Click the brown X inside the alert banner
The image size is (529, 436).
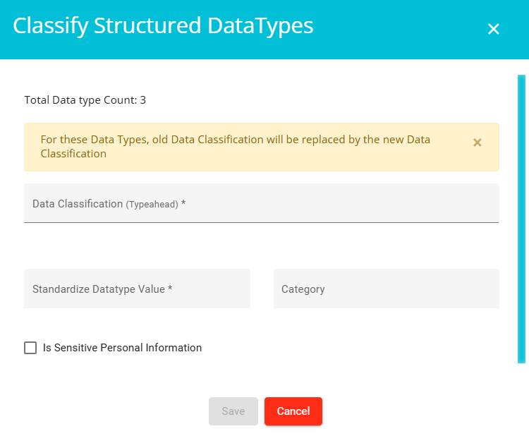click(x=477, y=143)
